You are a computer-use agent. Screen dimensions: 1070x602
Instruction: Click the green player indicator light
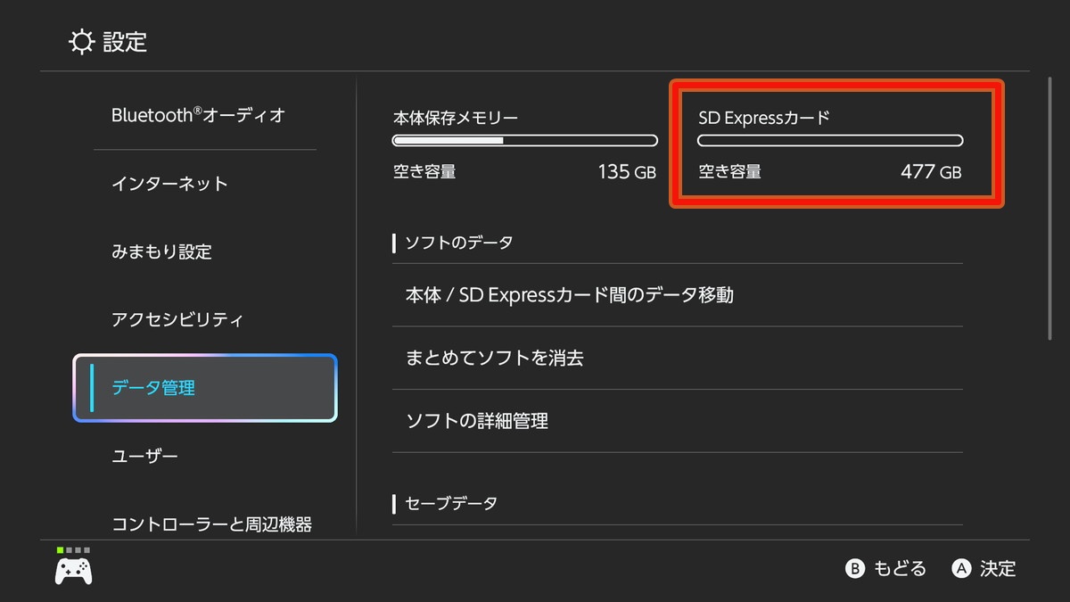[60, 550]
